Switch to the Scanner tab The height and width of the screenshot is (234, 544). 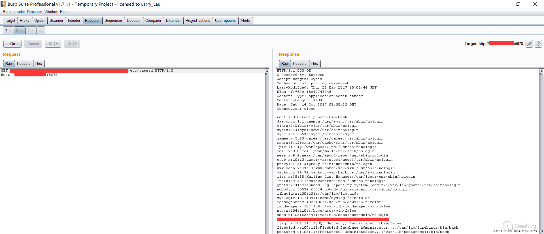(56, 20)
